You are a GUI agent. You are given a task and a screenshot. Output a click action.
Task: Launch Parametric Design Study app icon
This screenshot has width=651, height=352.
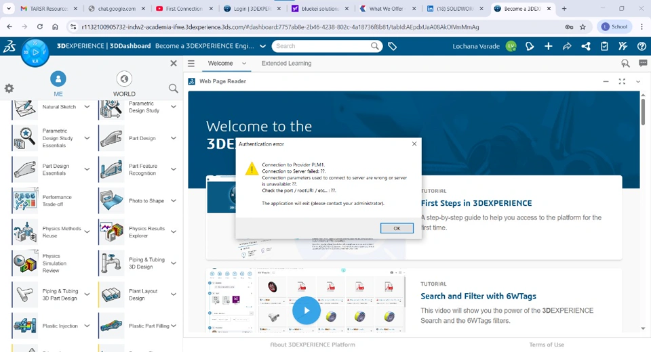pyautogui.click(x=111, y=108)
